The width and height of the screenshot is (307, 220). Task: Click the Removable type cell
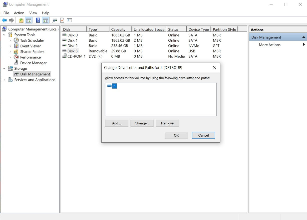(x=98, y=51)
